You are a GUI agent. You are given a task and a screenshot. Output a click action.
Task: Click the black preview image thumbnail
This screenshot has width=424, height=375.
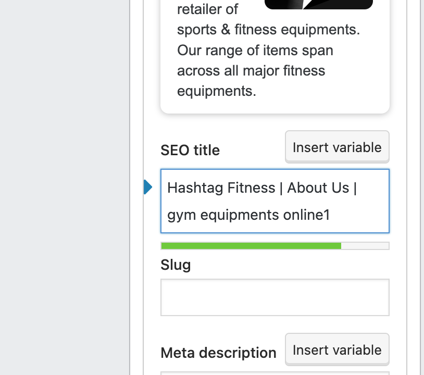(318, 4)
